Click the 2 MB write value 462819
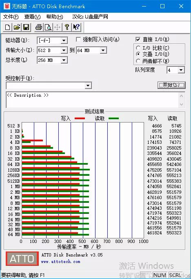 coord(154,192)
